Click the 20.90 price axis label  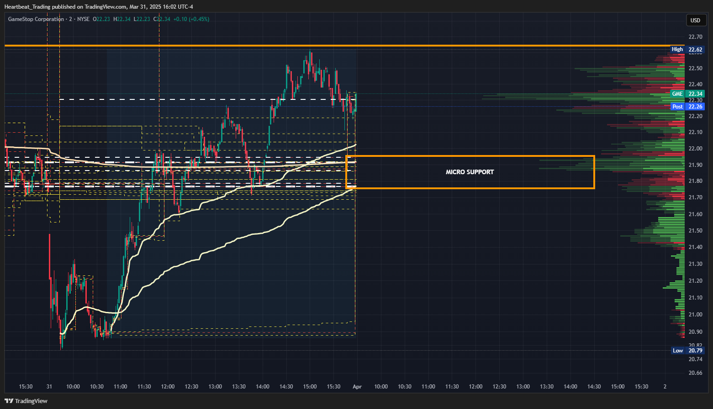695,332
